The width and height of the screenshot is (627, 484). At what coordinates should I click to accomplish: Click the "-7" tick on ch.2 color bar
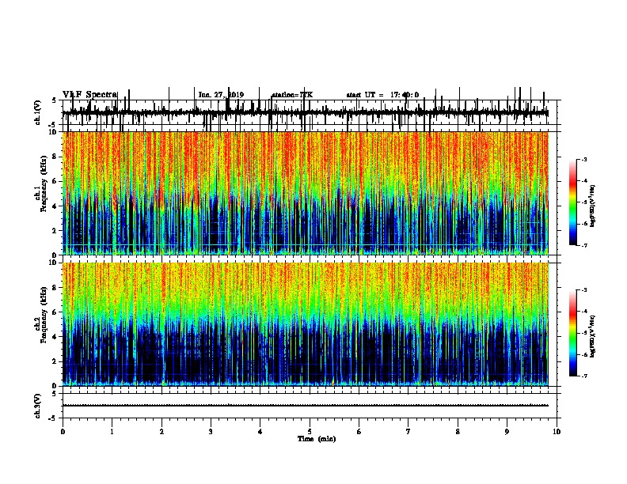pos(583,376)
